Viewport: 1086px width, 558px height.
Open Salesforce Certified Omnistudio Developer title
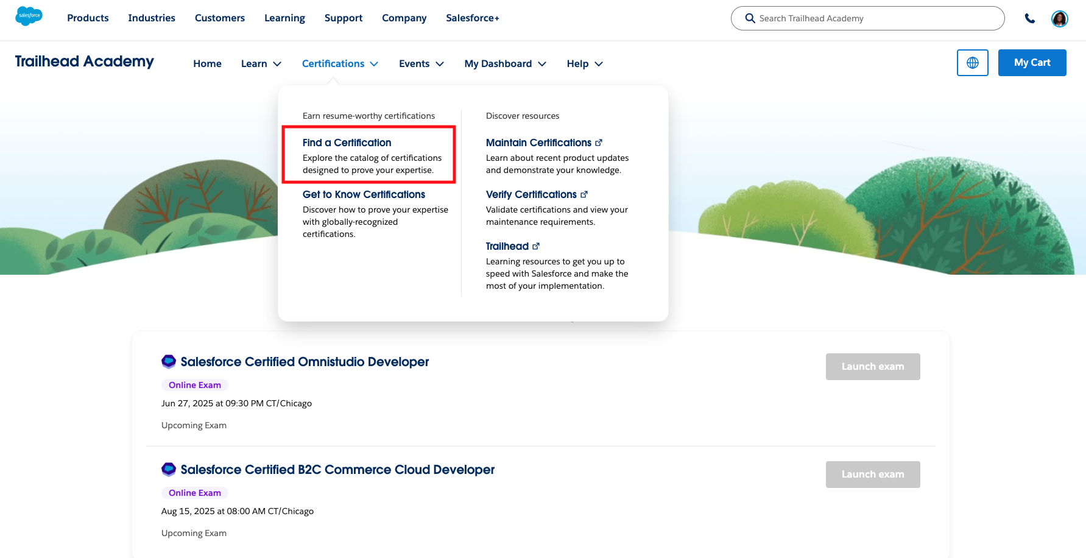click(305, 362)
